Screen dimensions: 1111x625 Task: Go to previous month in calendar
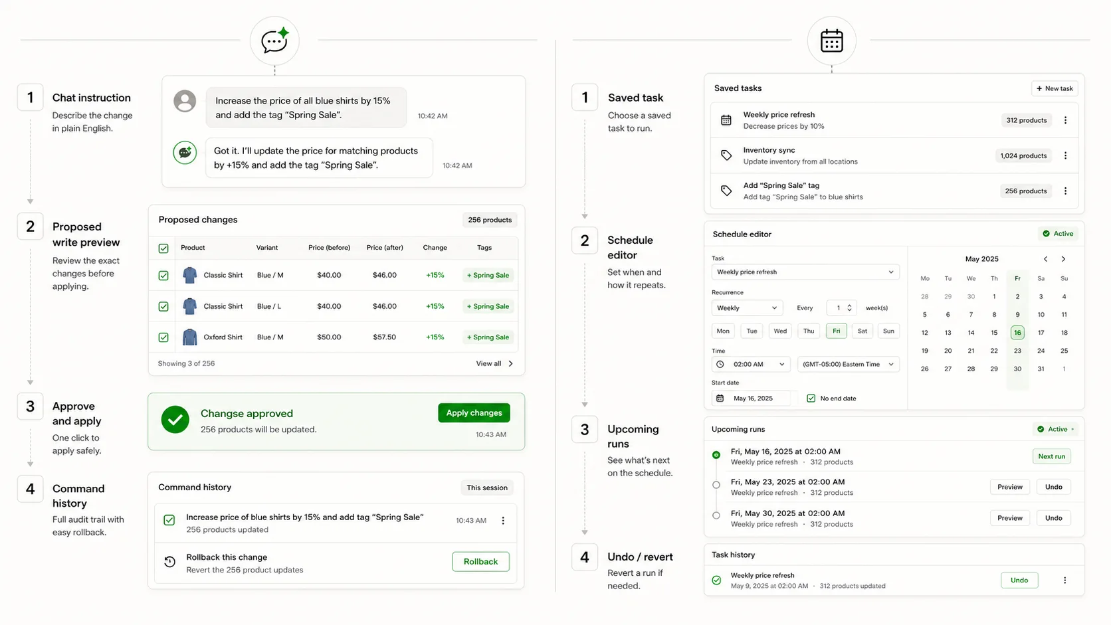[x=1045, y=259]
